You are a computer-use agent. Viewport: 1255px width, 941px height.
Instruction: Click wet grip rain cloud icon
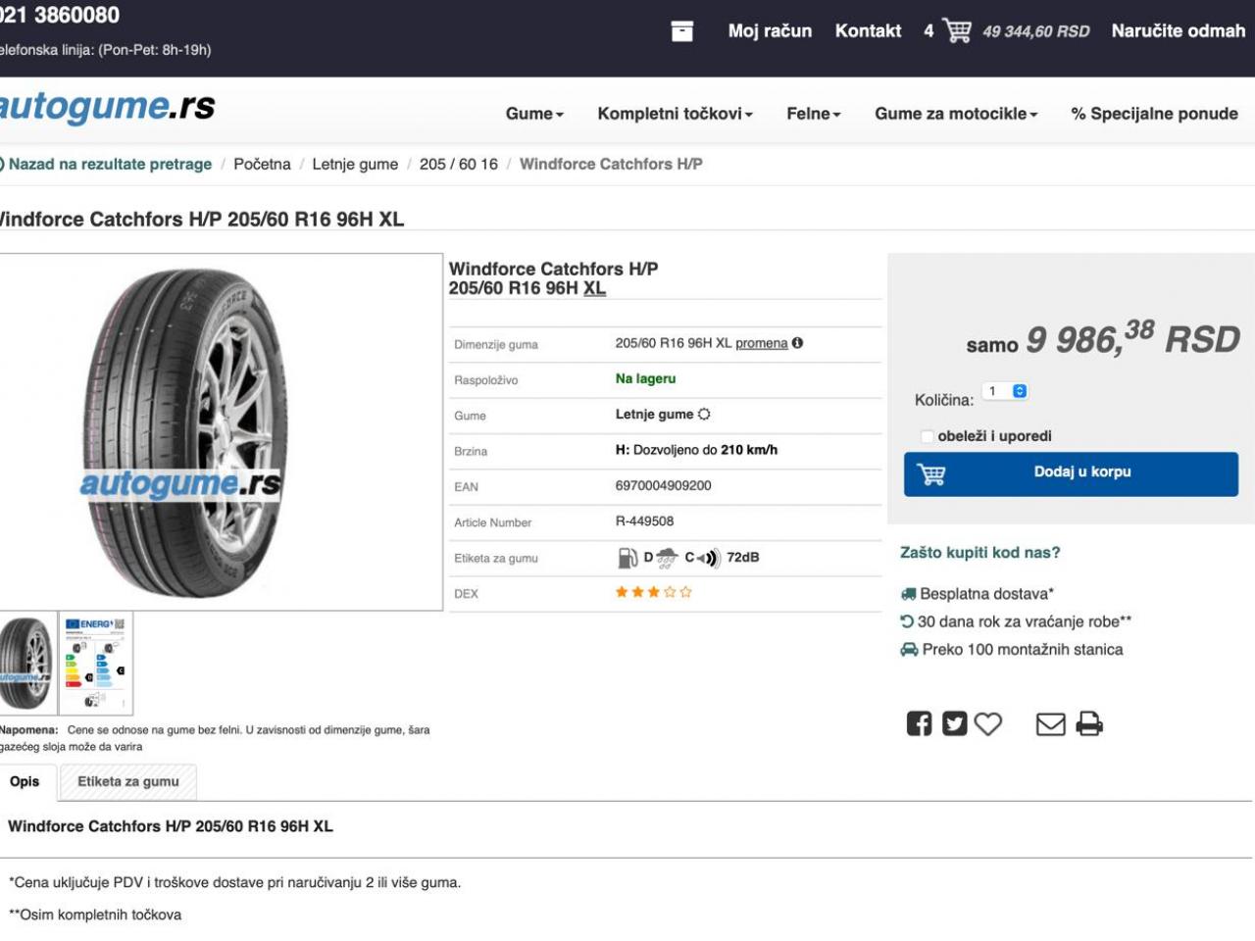[668, 558]
